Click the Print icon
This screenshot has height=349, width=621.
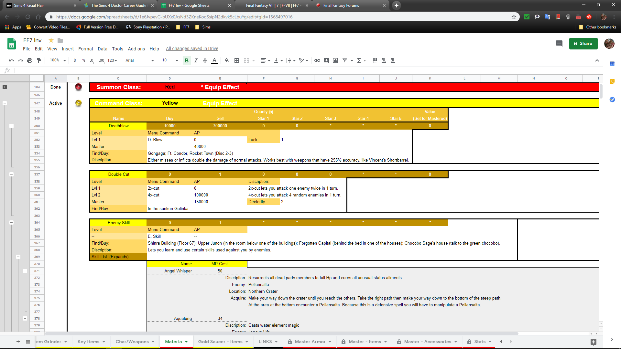30,60
